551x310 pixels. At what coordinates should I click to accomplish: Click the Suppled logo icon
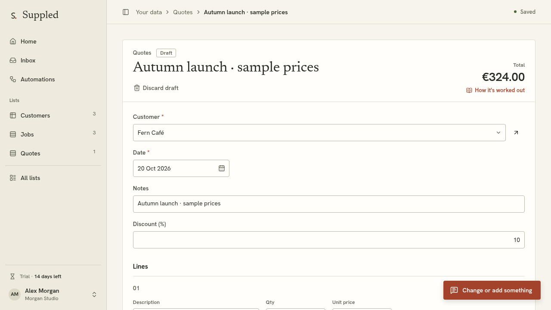(14, 15)
